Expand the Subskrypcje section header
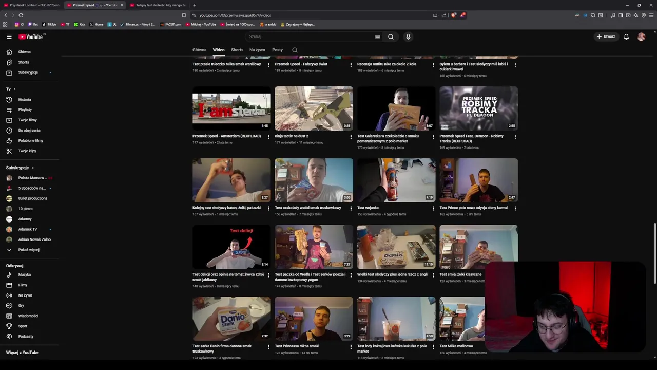This screenshot has width=657, height=370. (20, 168)
